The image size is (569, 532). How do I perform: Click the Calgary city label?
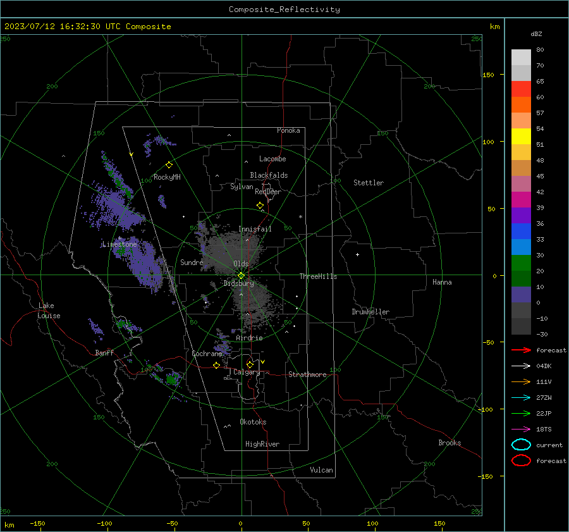[247, 372]
